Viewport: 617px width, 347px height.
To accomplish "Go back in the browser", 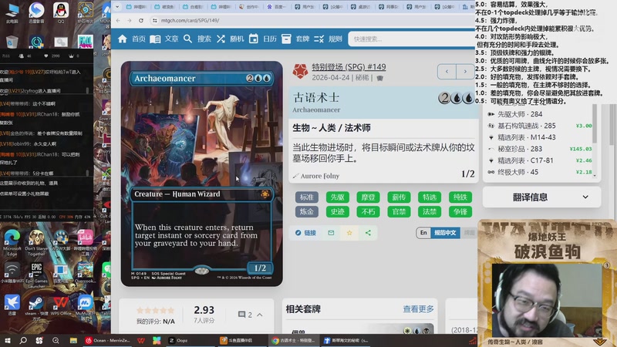I will tap(119, 21).
